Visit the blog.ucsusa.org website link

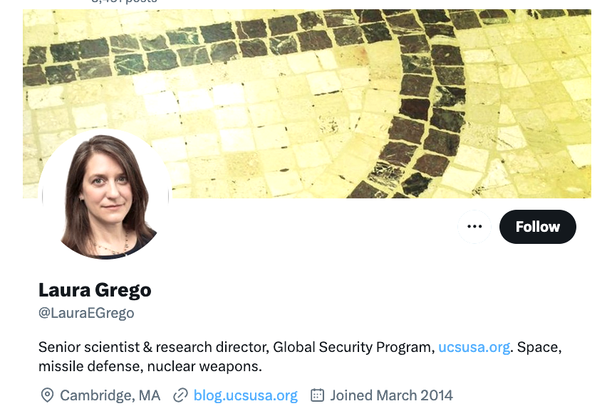pos(245,395)
